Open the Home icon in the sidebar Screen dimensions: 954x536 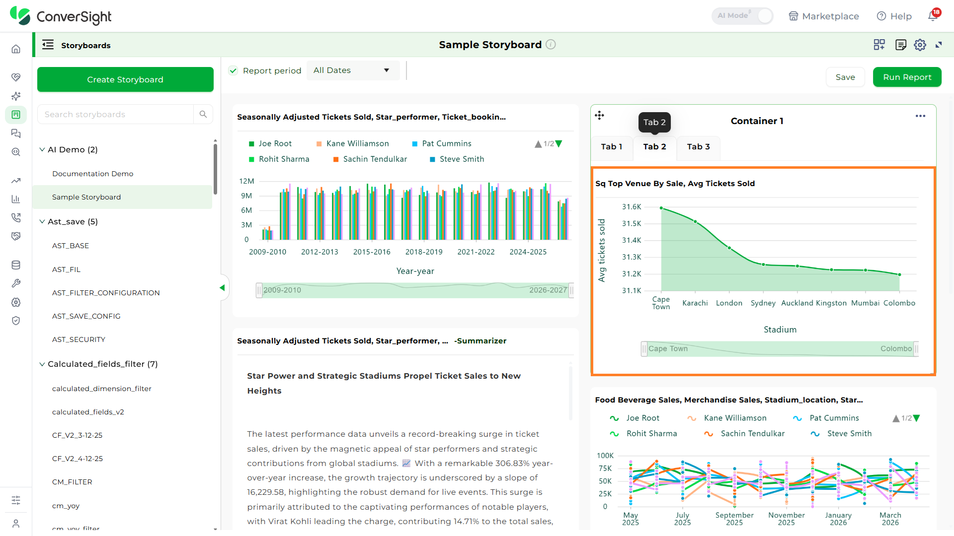point(16,49)
